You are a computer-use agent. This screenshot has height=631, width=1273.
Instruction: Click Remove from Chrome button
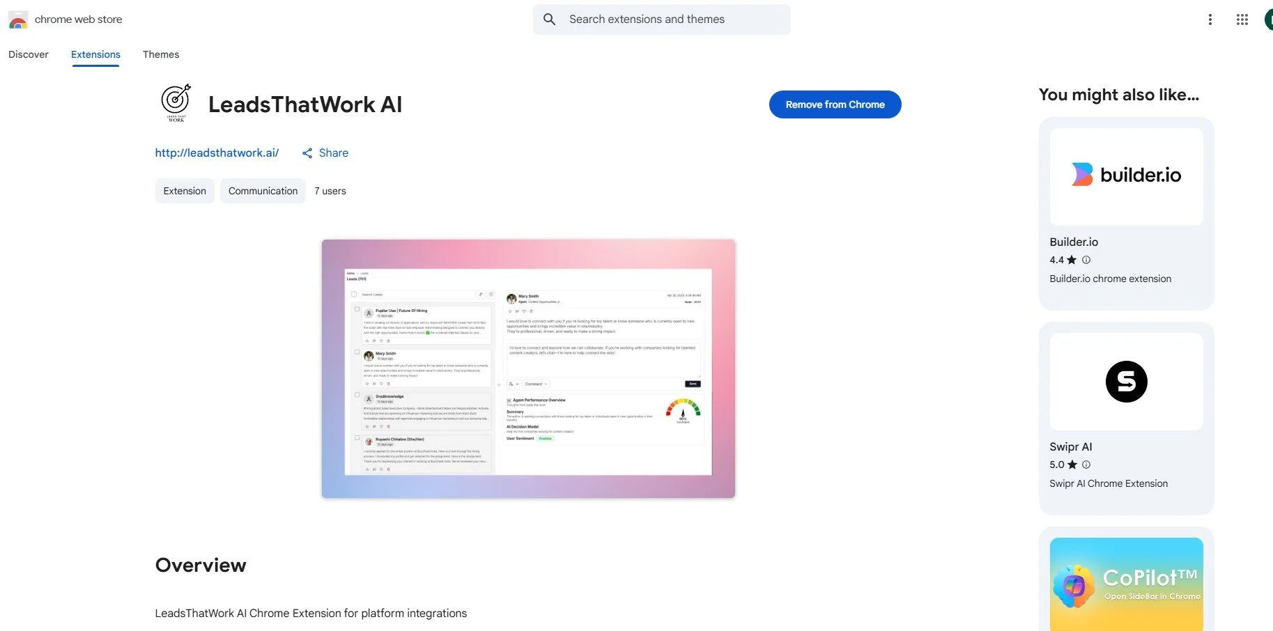tap(835, 104)
